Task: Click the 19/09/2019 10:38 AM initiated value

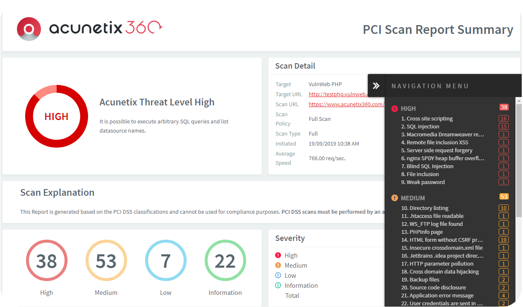Action: [x=334, y=143]
